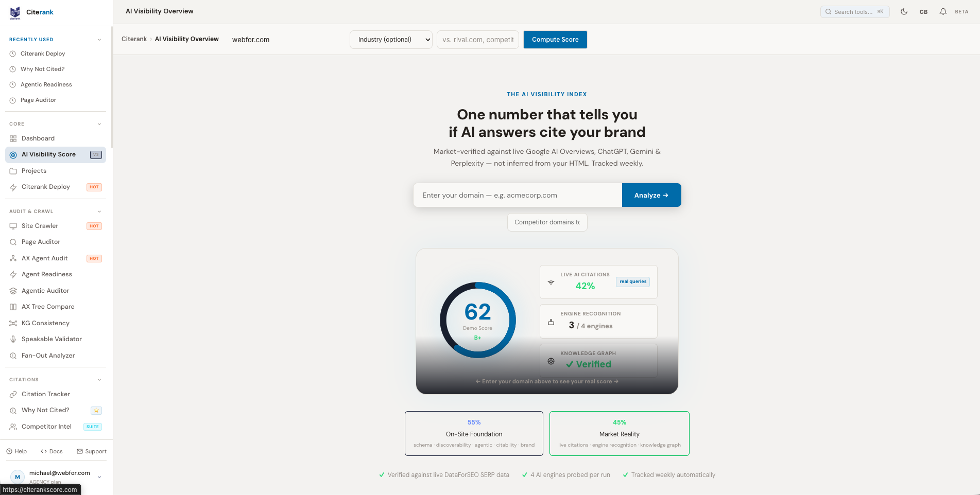The width and height of the screenshot is (980, 495).
Task: Click the Site Crawler monitor icon
Action: pyautogui.click(x=13, y=226)
